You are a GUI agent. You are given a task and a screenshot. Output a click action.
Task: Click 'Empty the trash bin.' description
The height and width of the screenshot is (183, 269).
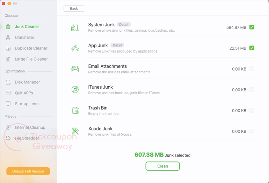pyautogui.click(x=104, y=114)
